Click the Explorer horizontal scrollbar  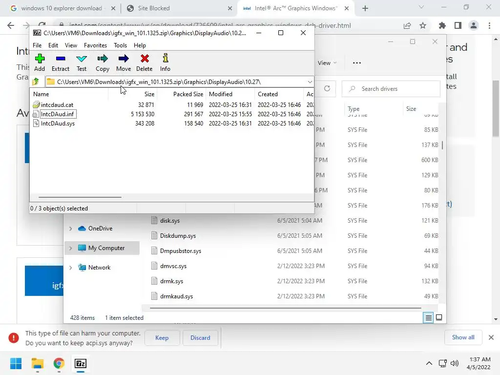point(285,308)
